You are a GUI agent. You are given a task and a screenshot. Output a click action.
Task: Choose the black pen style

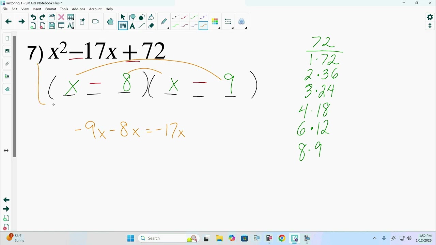(x=175, y=17)
